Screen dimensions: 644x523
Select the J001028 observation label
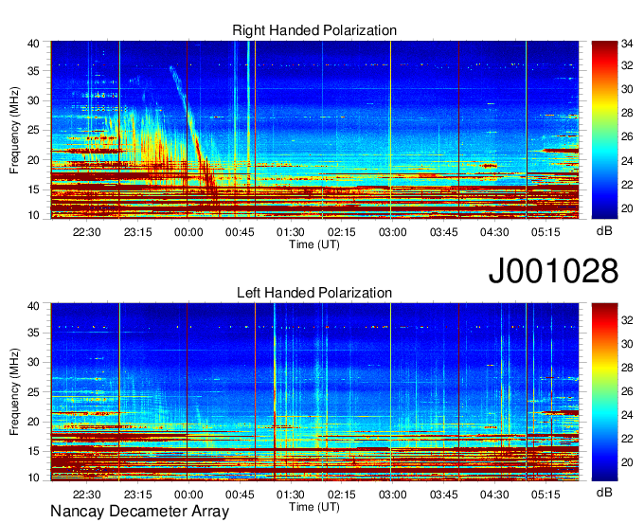553,270
